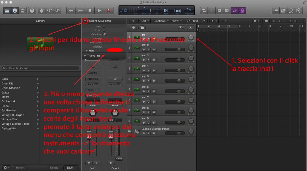Screen dimensions: 307x171
Task: Enable the region Mute checkbox
Action: coord(104,26)
